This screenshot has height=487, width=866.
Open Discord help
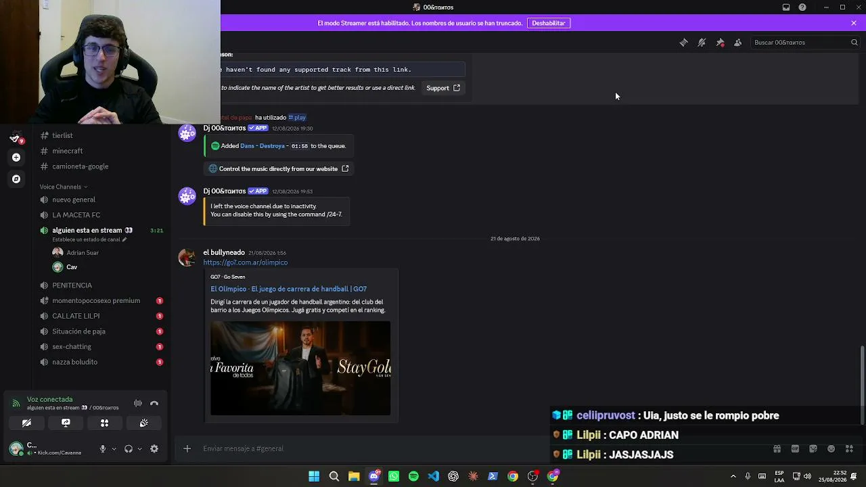[x=802, y=7]
